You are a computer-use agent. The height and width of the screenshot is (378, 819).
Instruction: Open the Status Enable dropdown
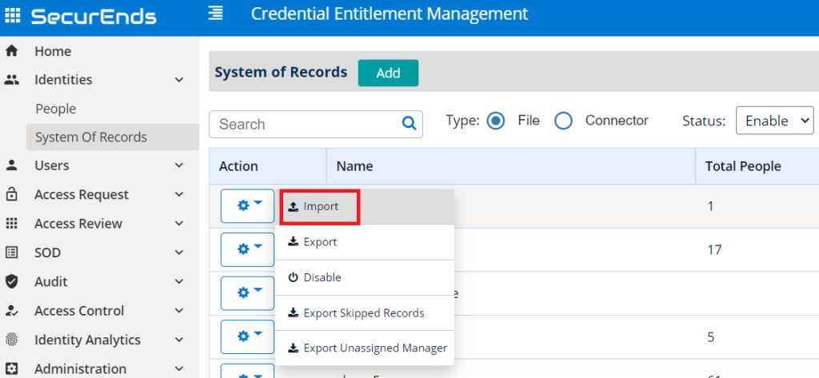point(774,121)
